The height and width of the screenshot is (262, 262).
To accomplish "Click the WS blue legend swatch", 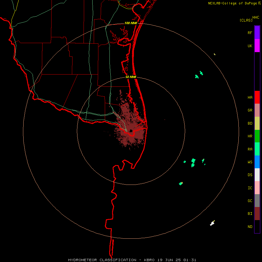I will 257,162.
